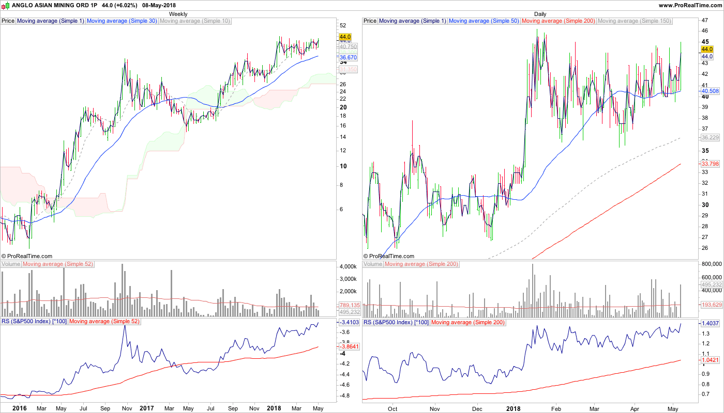
Task: Click the © ProRealTime.com text in Weekly chart
Action: tap(27, 256)
